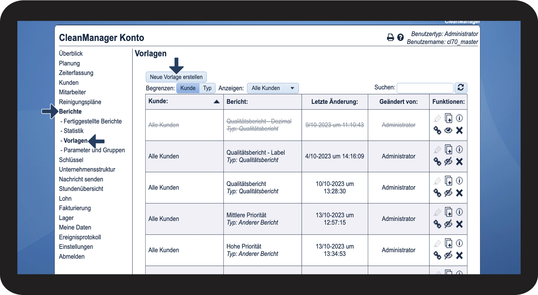Open help via the question mark icon

(400, 37)
